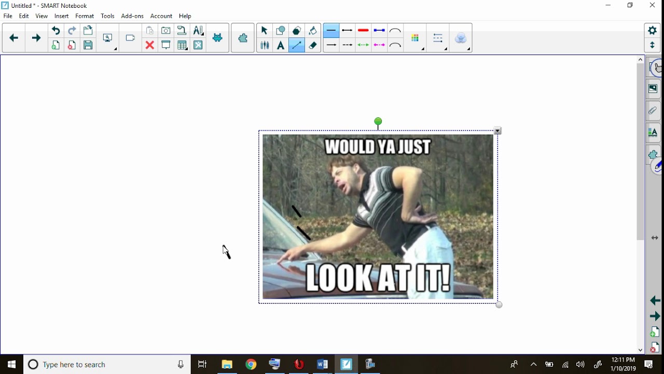
Task: Delete the selected object with the red X
Action: 149,45
